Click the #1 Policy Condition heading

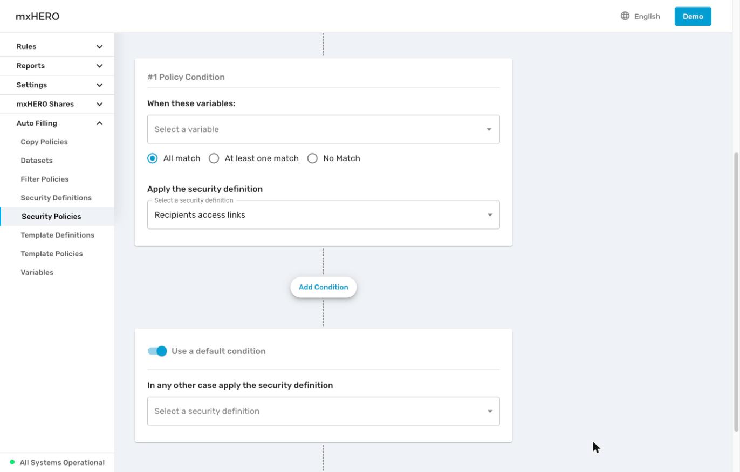(186, 77)
